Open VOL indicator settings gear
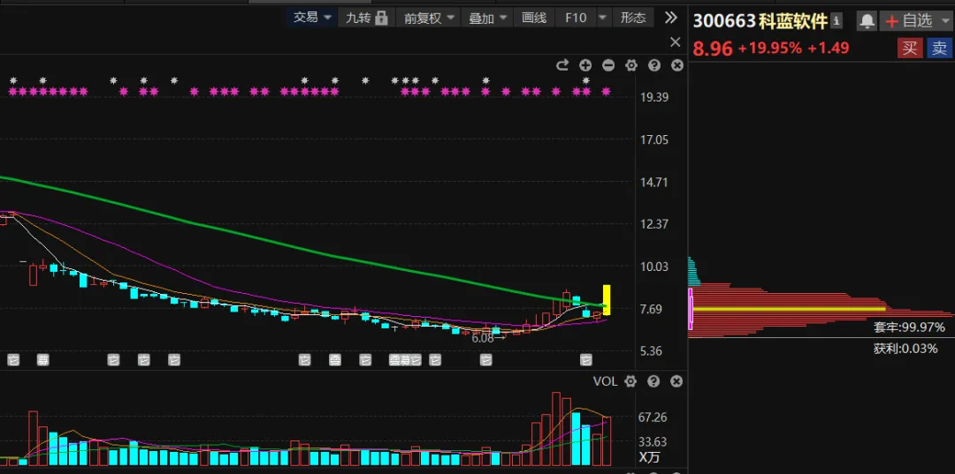The height and width of the screenshot is (474, 955). [x=631, y=381]
